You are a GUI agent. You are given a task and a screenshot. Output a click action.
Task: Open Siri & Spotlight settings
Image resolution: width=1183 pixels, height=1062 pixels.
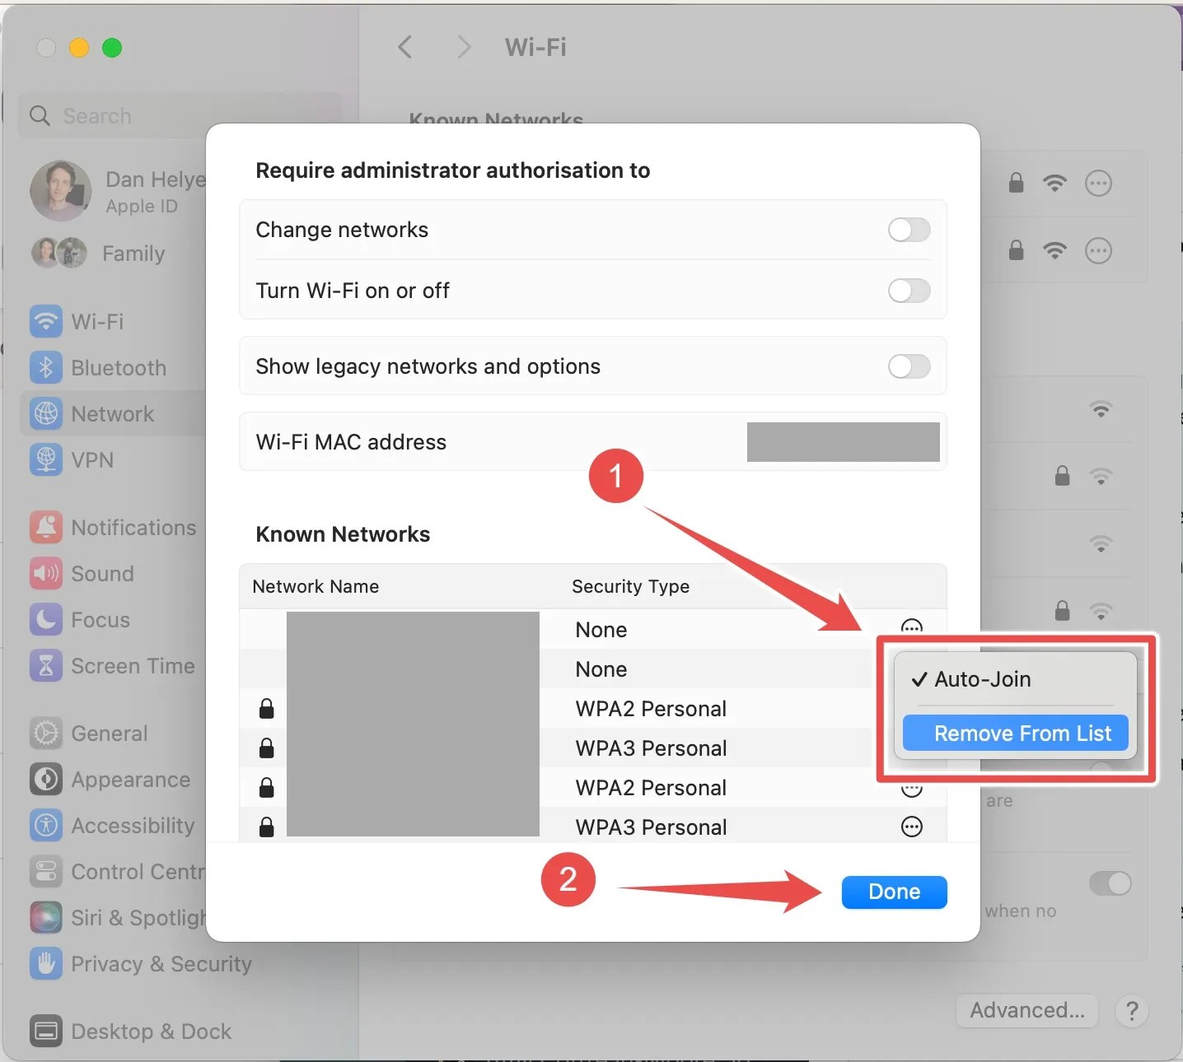coord(117,917)
